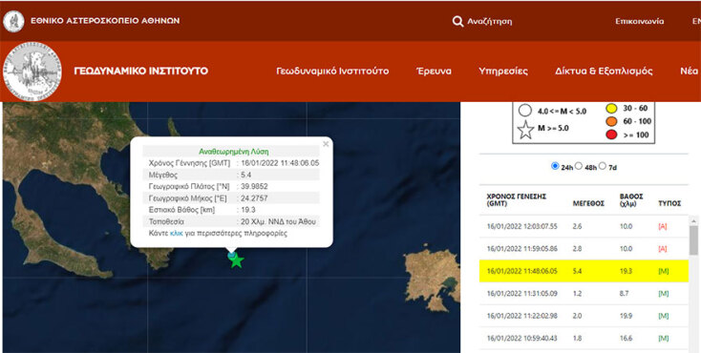Click the blue circle map marker
Screen dimensions: 701x353
click(231, 255)
